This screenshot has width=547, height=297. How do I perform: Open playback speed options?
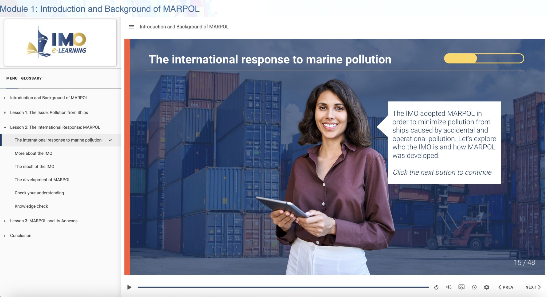click(x=474, y=287)
